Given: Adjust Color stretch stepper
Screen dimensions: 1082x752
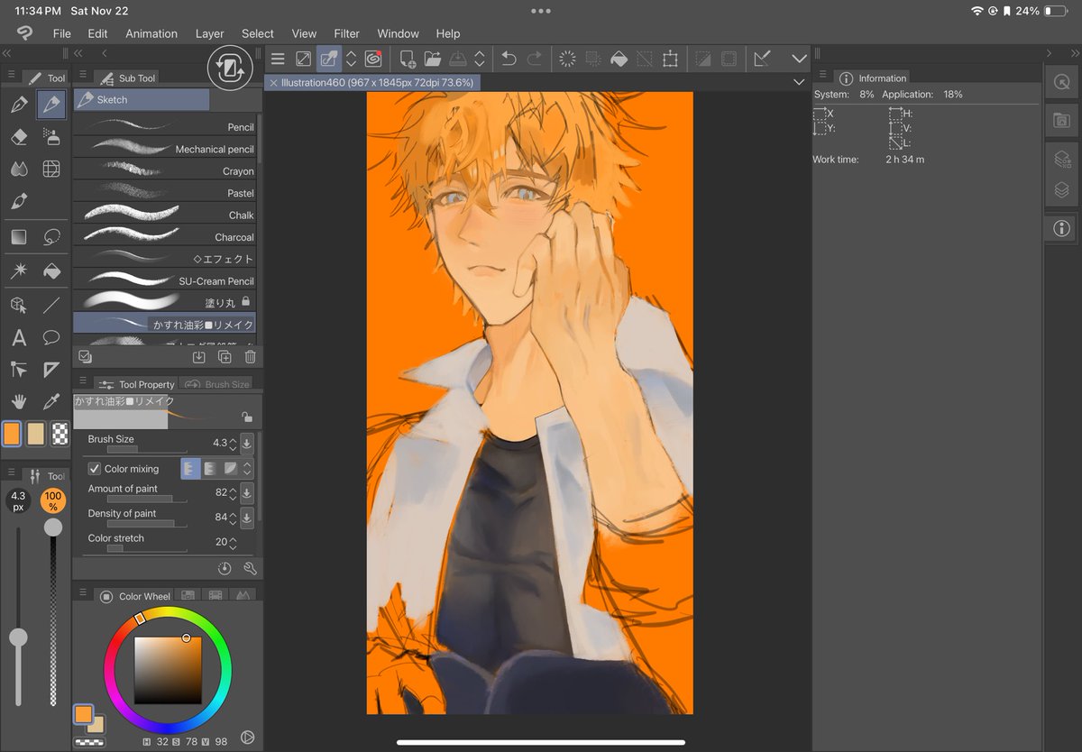Looking at the screenshot, I should (233, 543).
